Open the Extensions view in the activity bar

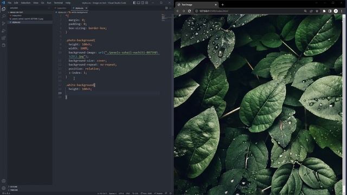pyautogui.click(x=4, y=38)
